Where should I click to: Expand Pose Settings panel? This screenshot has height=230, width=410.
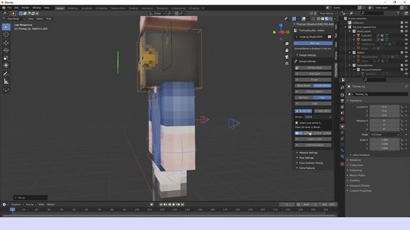click(306, 158)
